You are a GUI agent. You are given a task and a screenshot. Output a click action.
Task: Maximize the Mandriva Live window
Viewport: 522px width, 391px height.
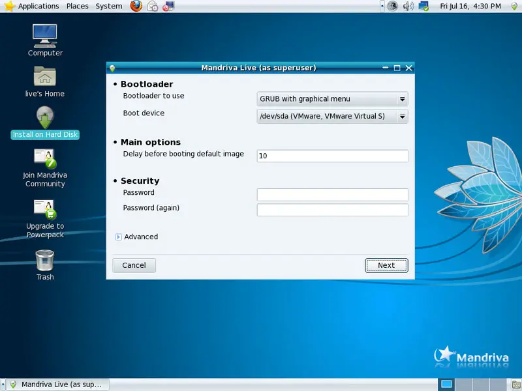tap(397, 68)
